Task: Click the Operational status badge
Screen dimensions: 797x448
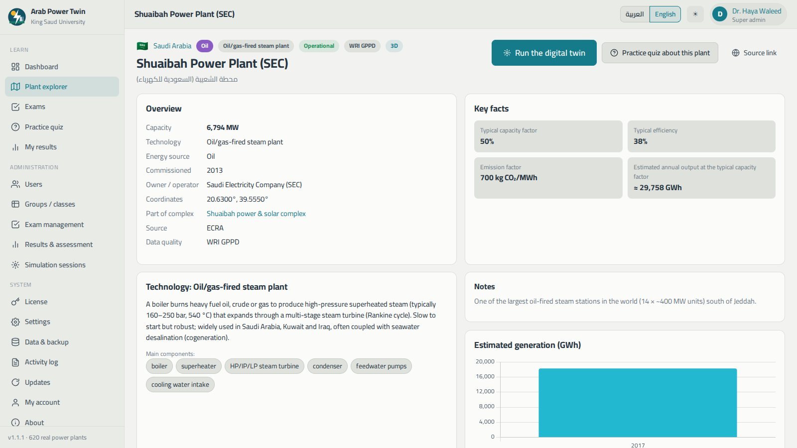Action: pos(319,46)
